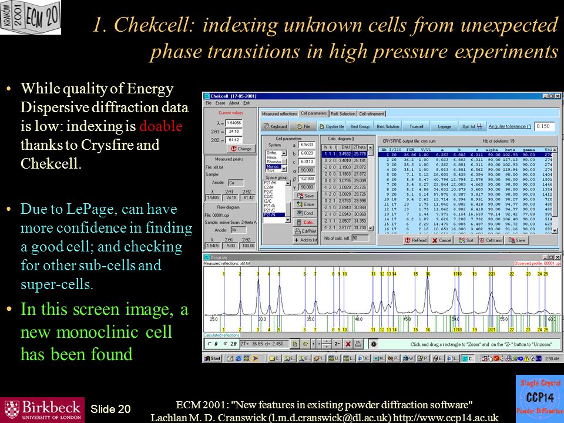Click the Lepage button
564x423 pixels.
click(x=444, y=127)
